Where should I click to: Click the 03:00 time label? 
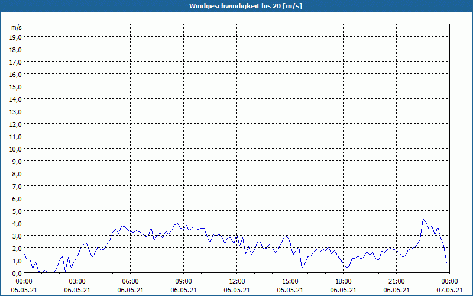tap(77, 282)
